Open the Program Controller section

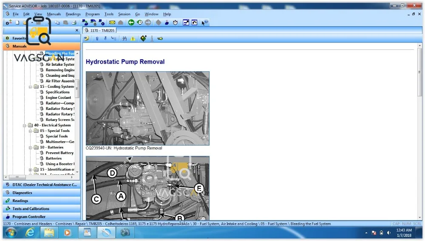point(42,217)
